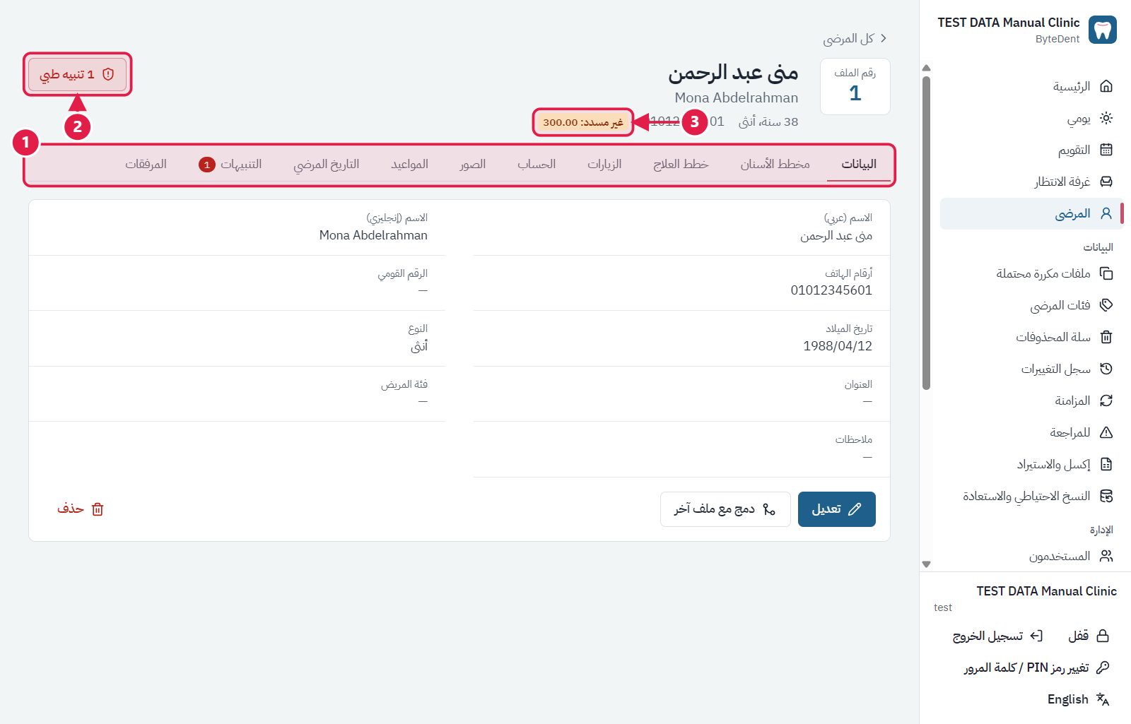Click the 1 تنبيه طبي alert button

(x=77, y=74)
